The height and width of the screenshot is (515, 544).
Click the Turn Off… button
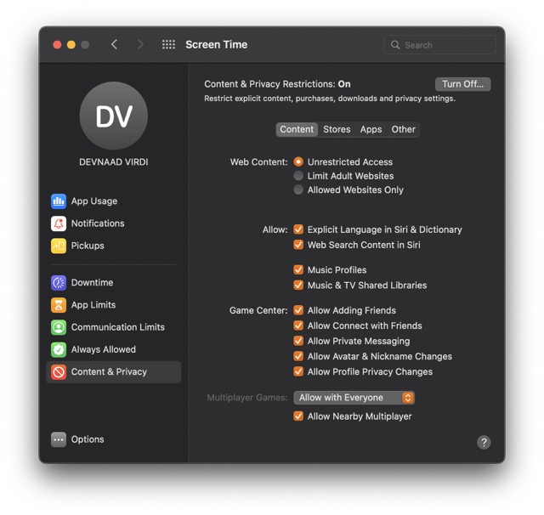[462, 84]
